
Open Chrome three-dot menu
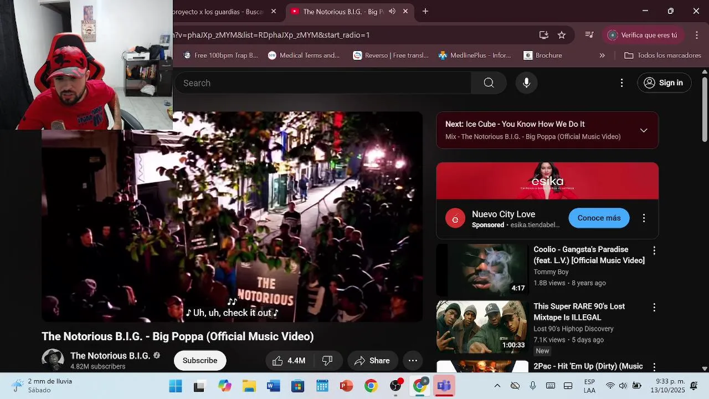coord(697,35)
